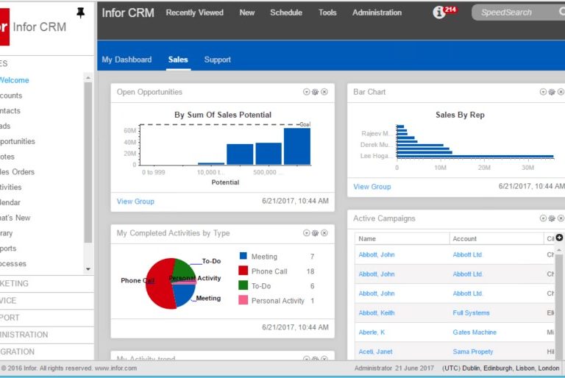
Task: Expand the Marketing section in the sidebar
Action: (x=47, y=284)
